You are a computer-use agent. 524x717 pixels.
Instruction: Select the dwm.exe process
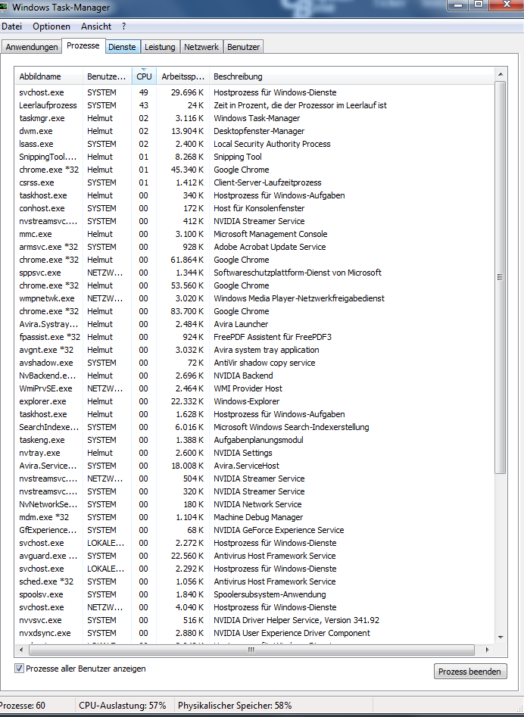click(x=254, y=131)
